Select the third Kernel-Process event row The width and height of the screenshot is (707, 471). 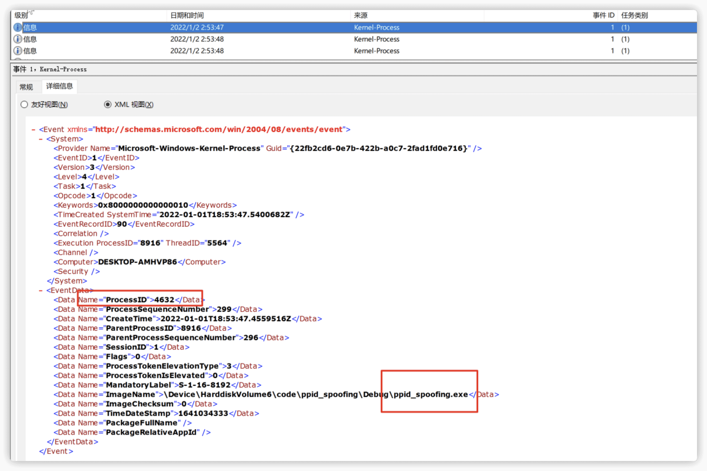pos(376,51)
